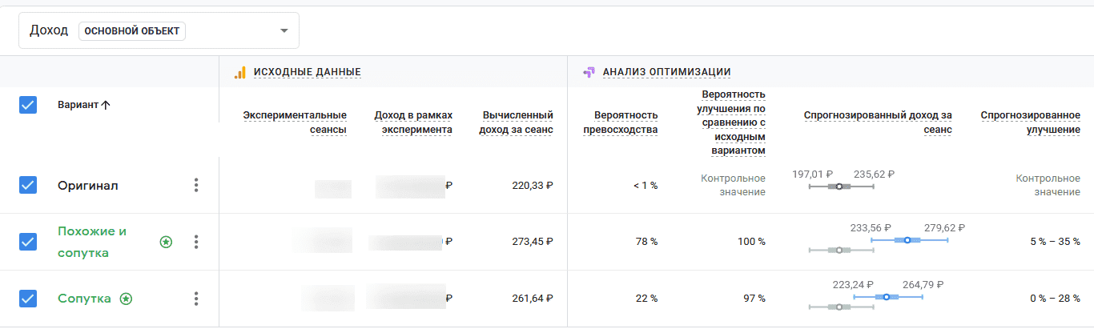The width and height of the screenshot is (1094, 329).
Task: Uncheck the Сопутка variant checkbox
Action: [x=28, y=299]
